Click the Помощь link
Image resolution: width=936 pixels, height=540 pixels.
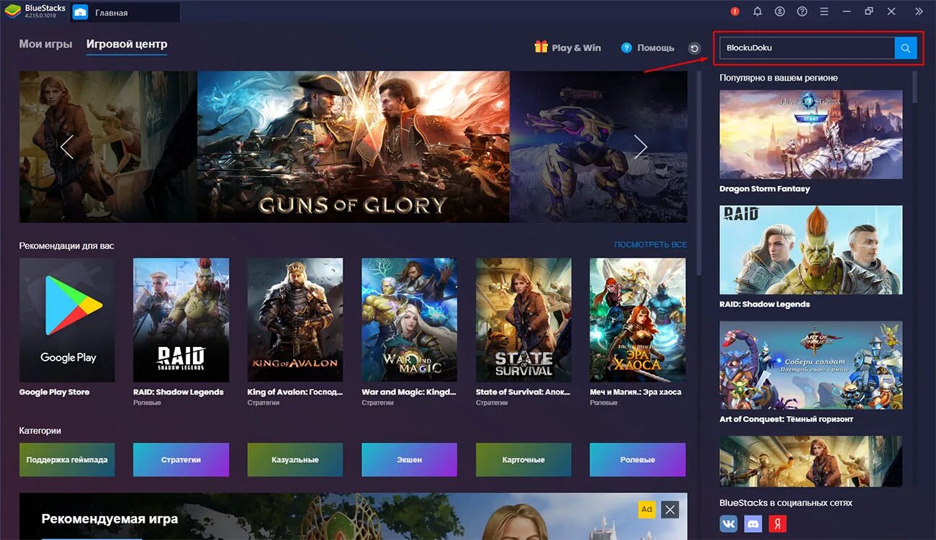click(x=655, y=48)
